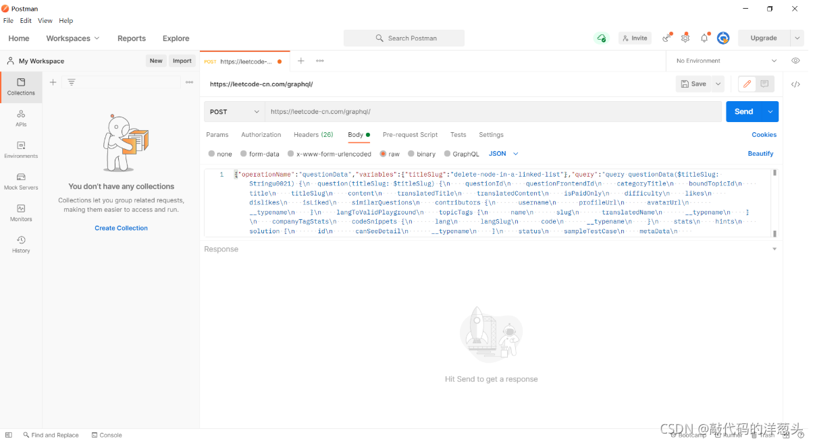The height and width of the screenshot is (441, 813).
Task: Click the environment quick look eye icon
Action: pyautogui.click(x=795, y=61)
